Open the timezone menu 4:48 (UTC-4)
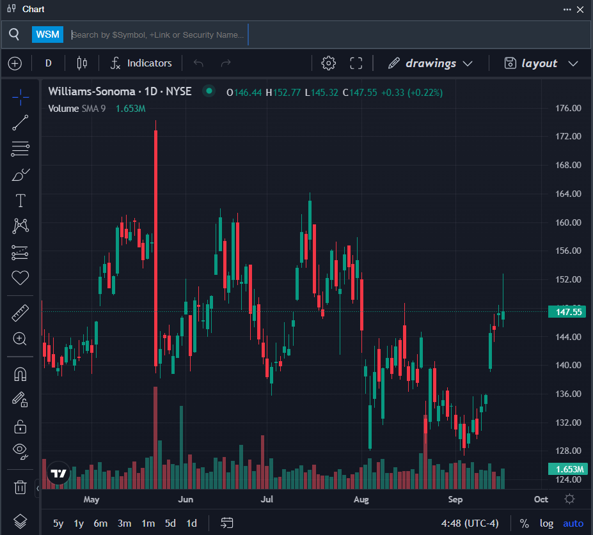The width and height of the screenshot is (593, 535). click(470, 523)
